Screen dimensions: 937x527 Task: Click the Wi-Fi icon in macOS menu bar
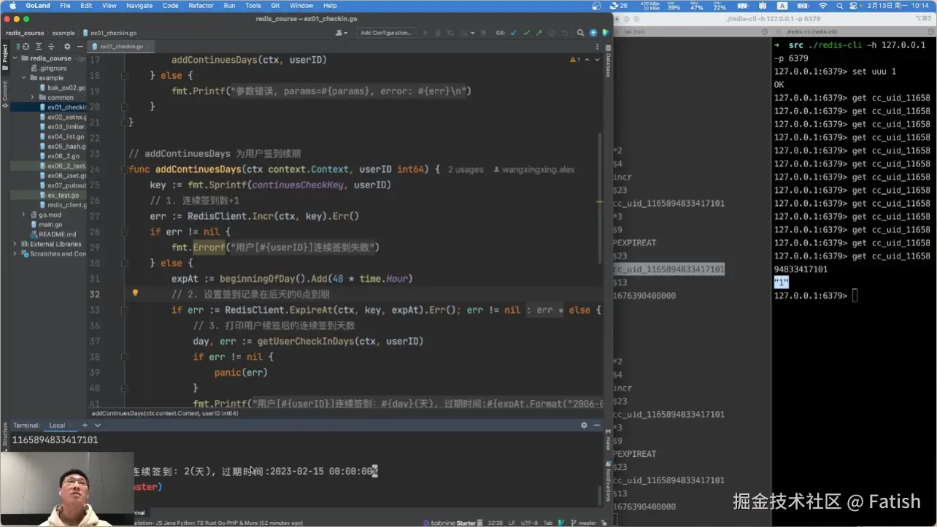click(x=822, y=5)
